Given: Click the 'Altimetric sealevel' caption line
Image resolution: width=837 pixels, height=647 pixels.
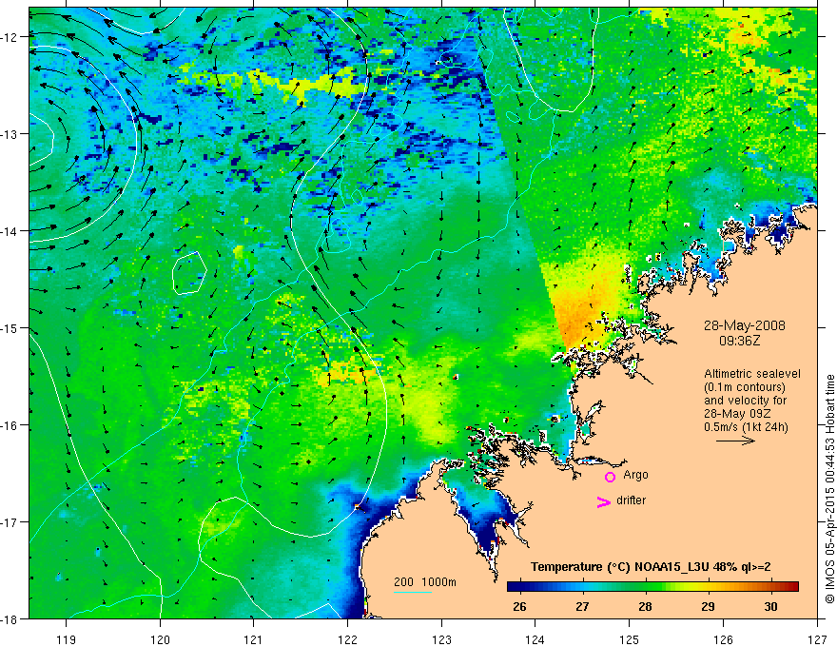Looking at the screenshot, I should click(x=752, y=374).
